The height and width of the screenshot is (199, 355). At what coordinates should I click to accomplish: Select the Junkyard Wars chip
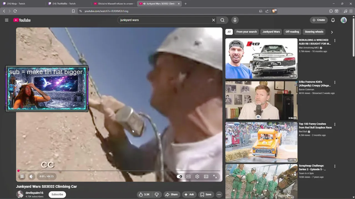click(x=271, y=32)
